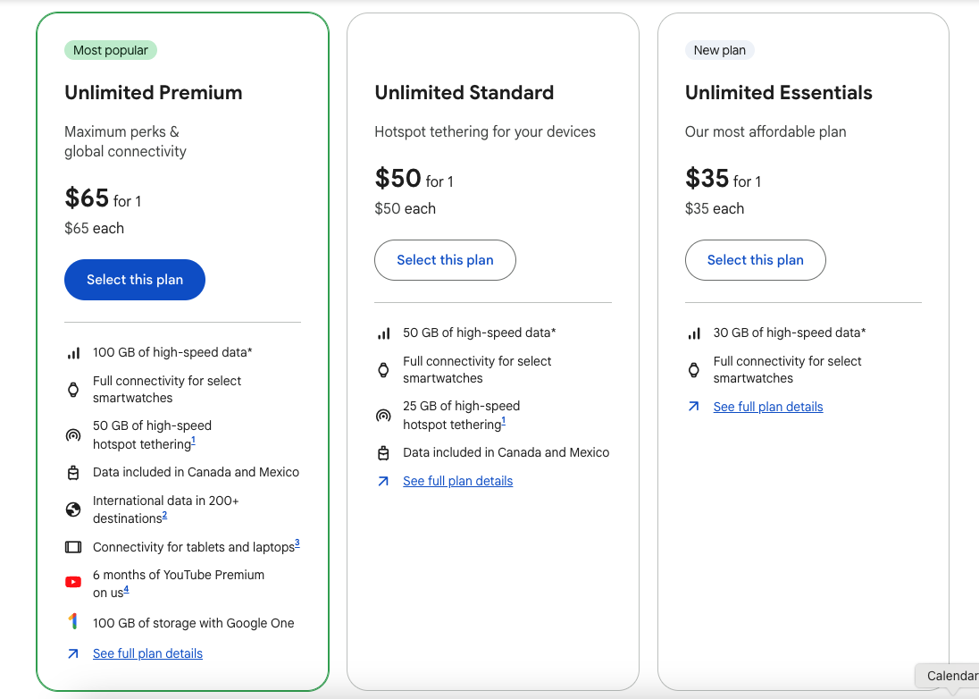Select the Unlimited Standard plan button
979x699 pixels.
pos(445,260)
